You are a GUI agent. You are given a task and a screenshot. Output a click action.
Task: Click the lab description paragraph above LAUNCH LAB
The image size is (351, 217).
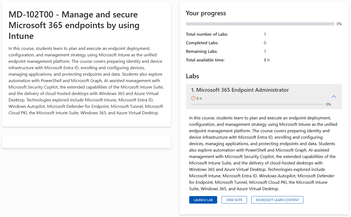tap(263, 153)
